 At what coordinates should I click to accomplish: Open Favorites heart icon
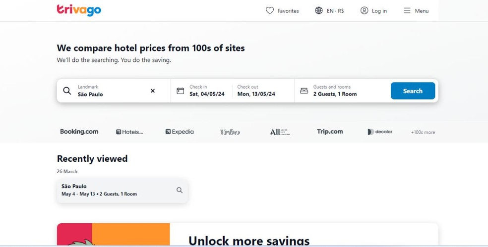(270, 10)
